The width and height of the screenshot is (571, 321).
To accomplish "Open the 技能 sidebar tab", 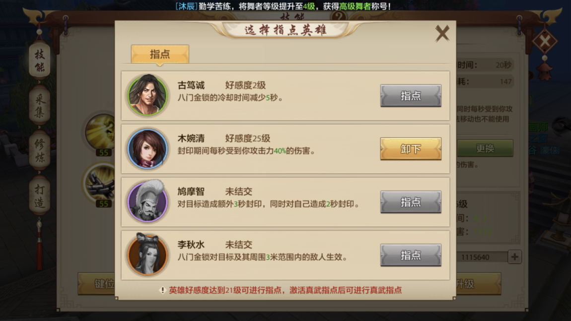I will (39, 61).
